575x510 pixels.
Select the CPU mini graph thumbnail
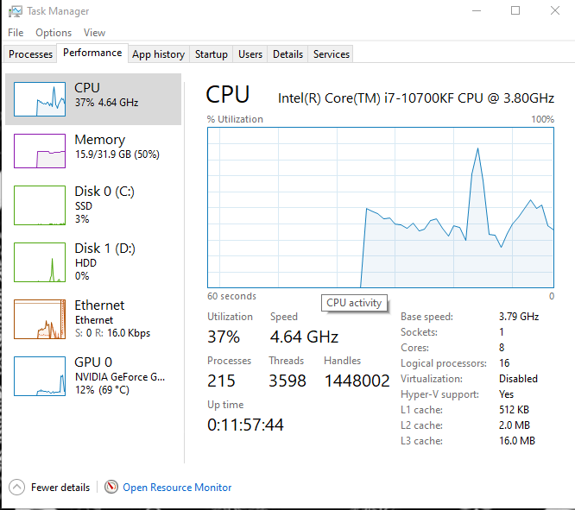tap(39, 99)
